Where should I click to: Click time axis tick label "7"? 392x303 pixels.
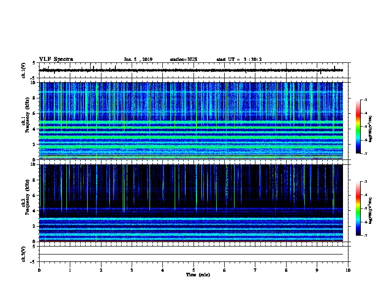[255, 270]
